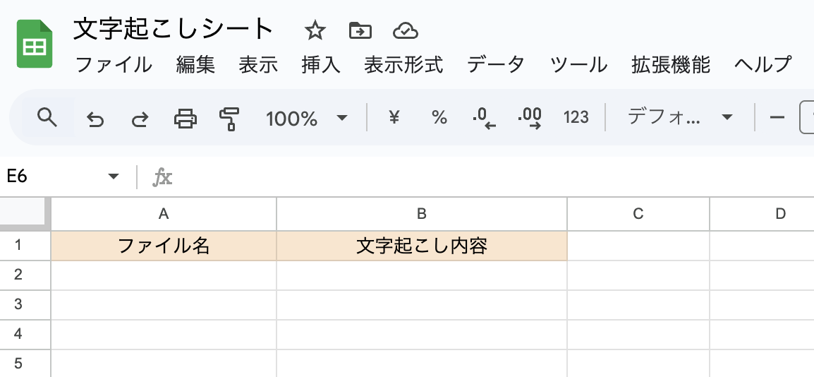Expand the デフォ... font dropdown

pos(680,118)
